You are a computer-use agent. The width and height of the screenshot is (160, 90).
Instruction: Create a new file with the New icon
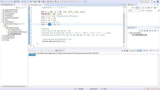point(2,1)
